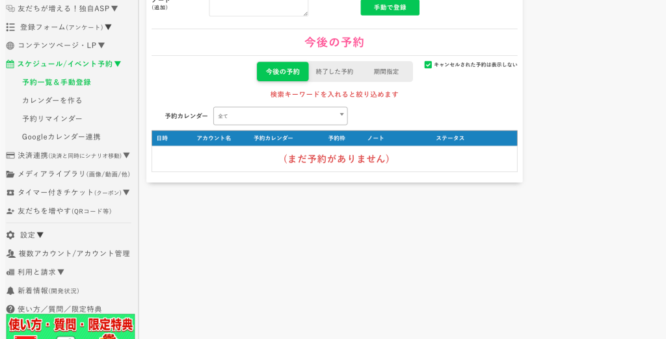Click the billing icon beside 利用と請求
The height and width of the screenshot is (339, 666).
pyautogui.click(x=10, y=272)
